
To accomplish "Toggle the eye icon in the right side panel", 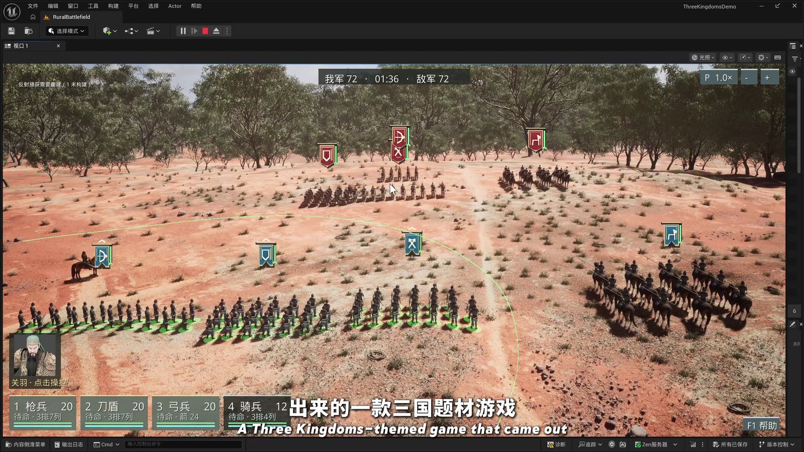I will (x=792, y=71).
